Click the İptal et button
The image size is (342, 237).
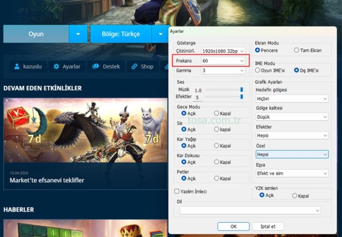tap(268, 226)
